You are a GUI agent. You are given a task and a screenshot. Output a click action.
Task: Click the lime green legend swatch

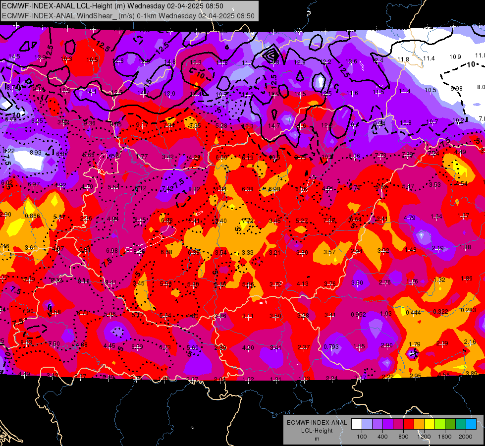click(440, 424)
